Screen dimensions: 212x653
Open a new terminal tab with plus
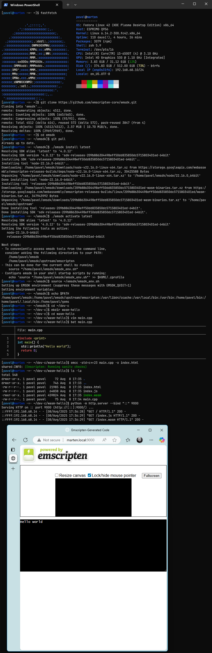click(68, 5)
